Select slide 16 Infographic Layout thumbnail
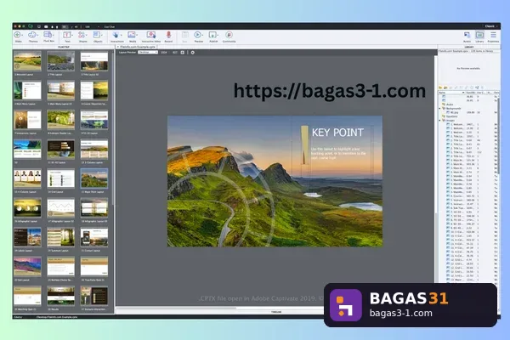510x340 pixels. [x=28, y=207]
